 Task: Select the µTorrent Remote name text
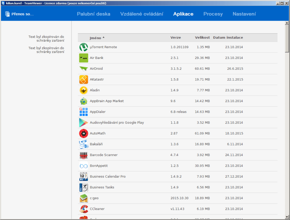(103, 47)
